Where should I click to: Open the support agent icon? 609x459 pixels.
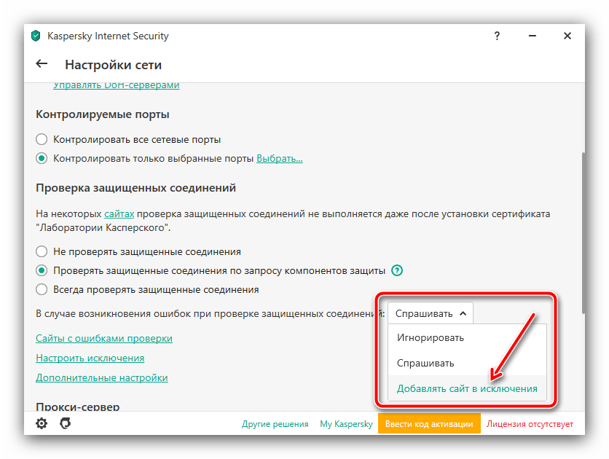66,423
